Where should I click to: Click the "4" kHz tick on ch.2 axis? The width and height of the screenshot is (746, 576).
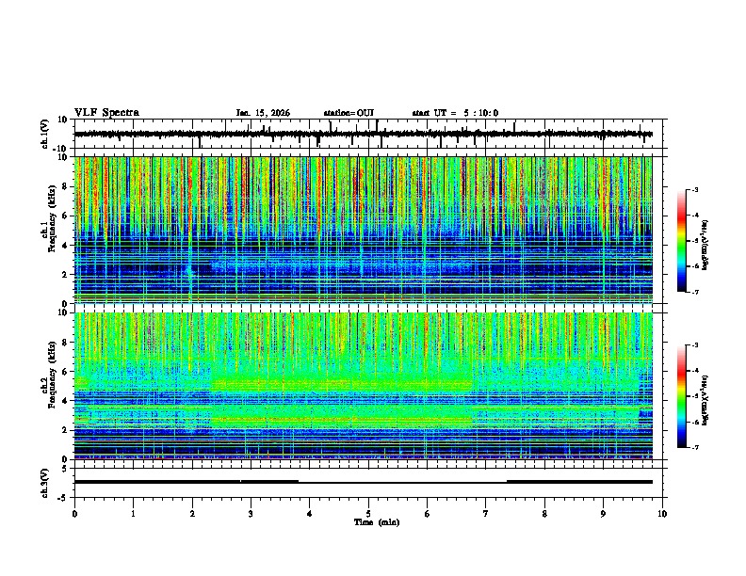(65, 401)
